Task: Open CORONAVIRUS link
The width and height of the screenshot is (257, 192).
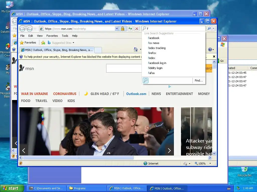Action: click(x=65, y=94)
